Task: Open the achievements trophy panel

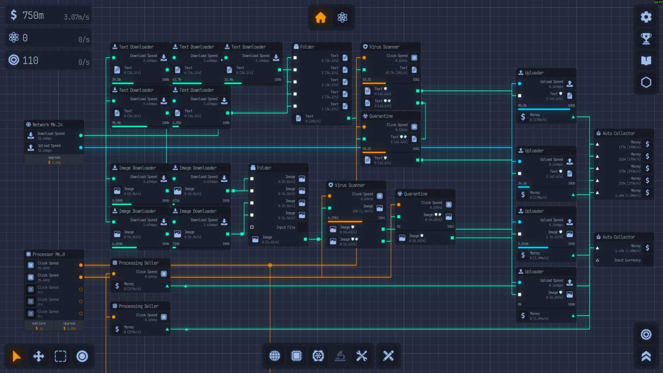Action: 646,39
